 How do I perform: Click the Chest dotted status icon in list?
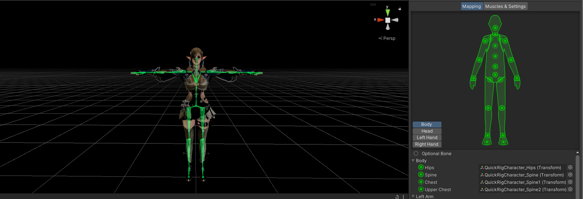pos(421,182)
